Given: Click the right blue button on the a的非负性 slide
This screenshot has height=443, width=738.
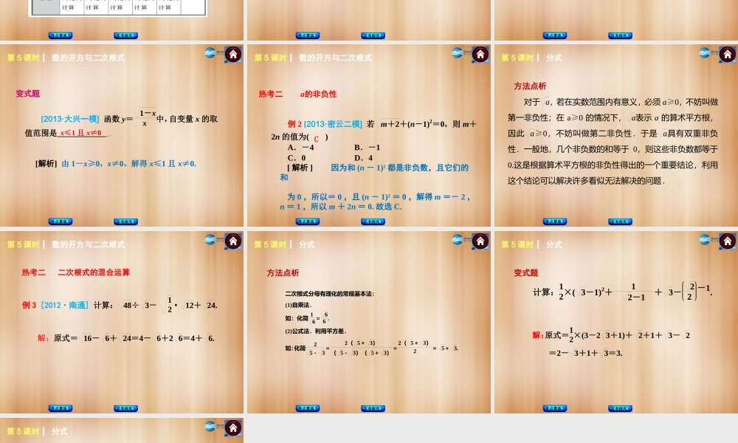Looking at the screenshot, I should pyautogui.click(x=373, y=221).
